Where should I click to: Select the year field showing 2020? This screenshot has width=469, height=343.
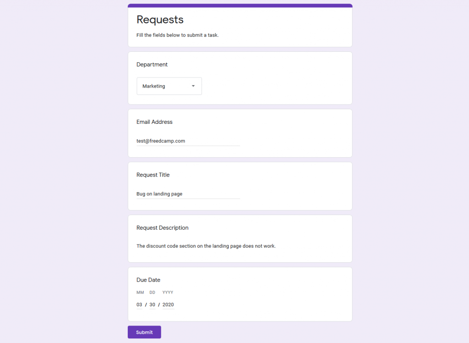168,305
